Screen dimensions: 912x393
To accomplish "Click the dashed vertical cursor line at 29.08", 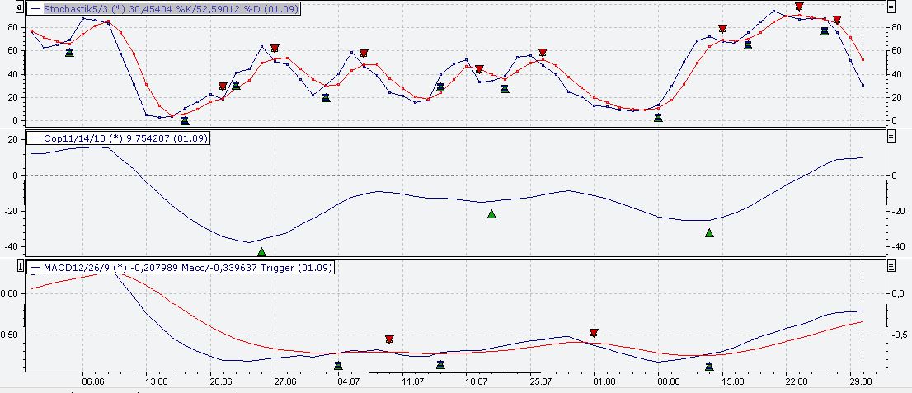I will [x=863, y=186].
